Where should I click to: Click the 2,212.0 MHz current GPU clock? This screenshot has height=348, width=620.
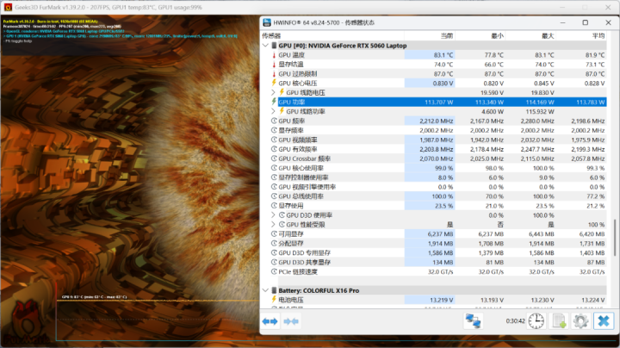click(x=436, y=121)
